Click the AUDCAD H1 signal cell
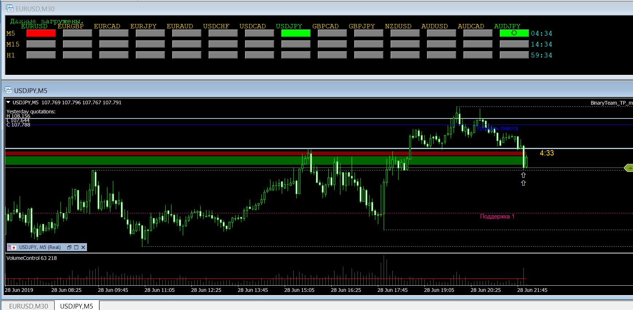 478,55
